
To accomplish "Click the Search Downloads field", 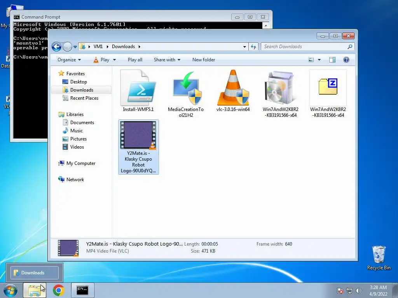I will (305, 47).
